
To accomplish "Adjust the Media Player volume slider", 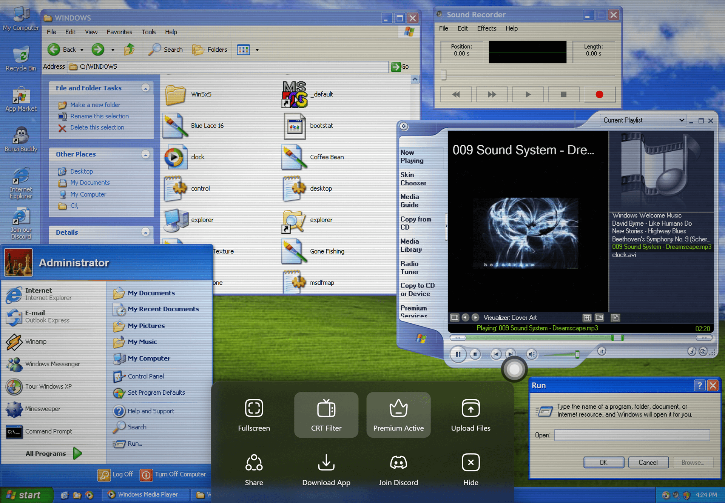I will tap(577, 354).
